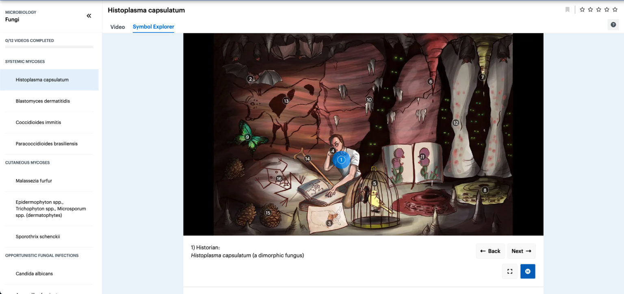Viewport: 624px width, 294px height.
Task: Click the Back button
Action: click(490, 251)
